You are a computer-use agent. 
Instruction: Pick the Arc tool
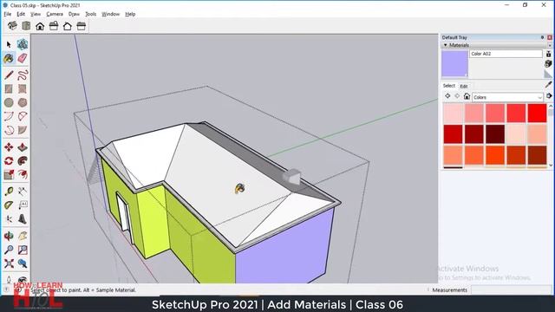[x=9, y=116]
